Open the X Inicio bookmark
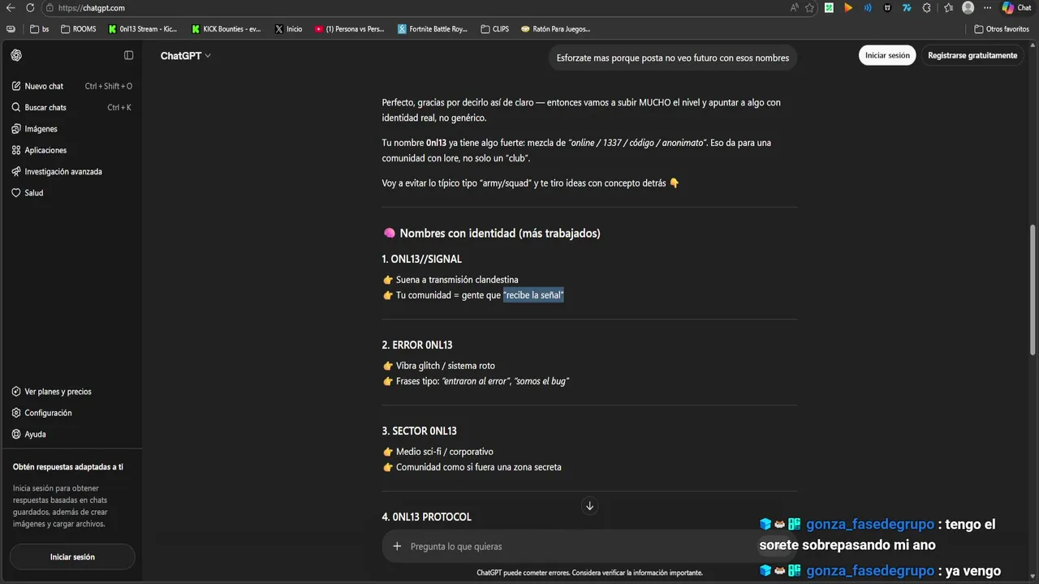 288,28
